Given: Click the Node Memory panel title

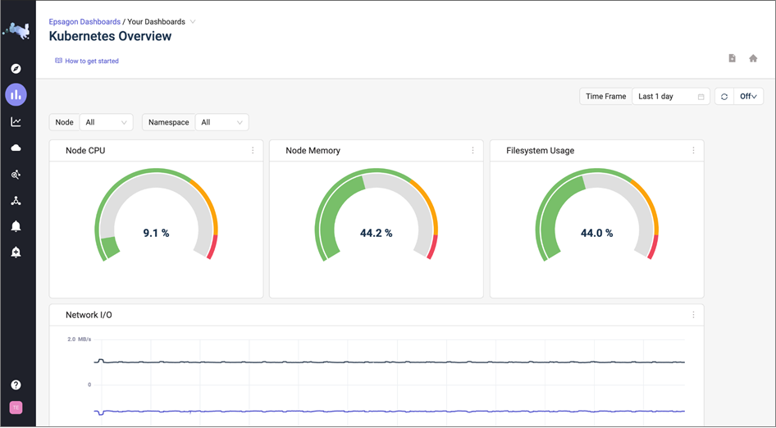Looking at the screenshot, I should pyautogui.click(x=313, y=150).
